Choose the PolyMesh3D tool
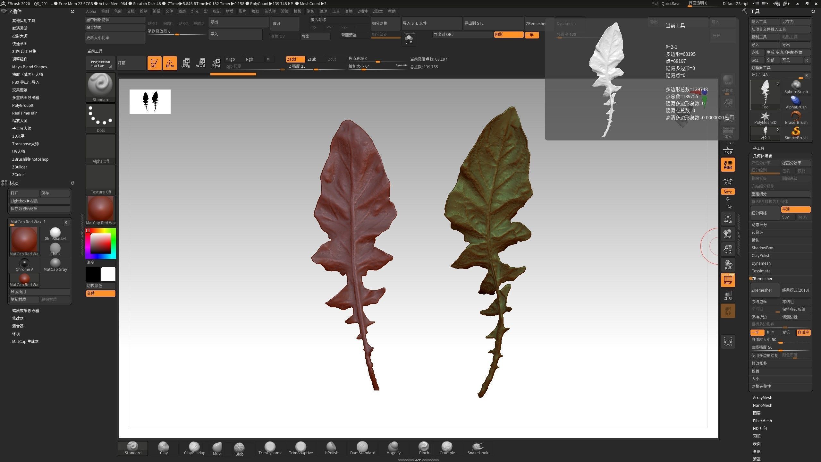 coord(765,118)
